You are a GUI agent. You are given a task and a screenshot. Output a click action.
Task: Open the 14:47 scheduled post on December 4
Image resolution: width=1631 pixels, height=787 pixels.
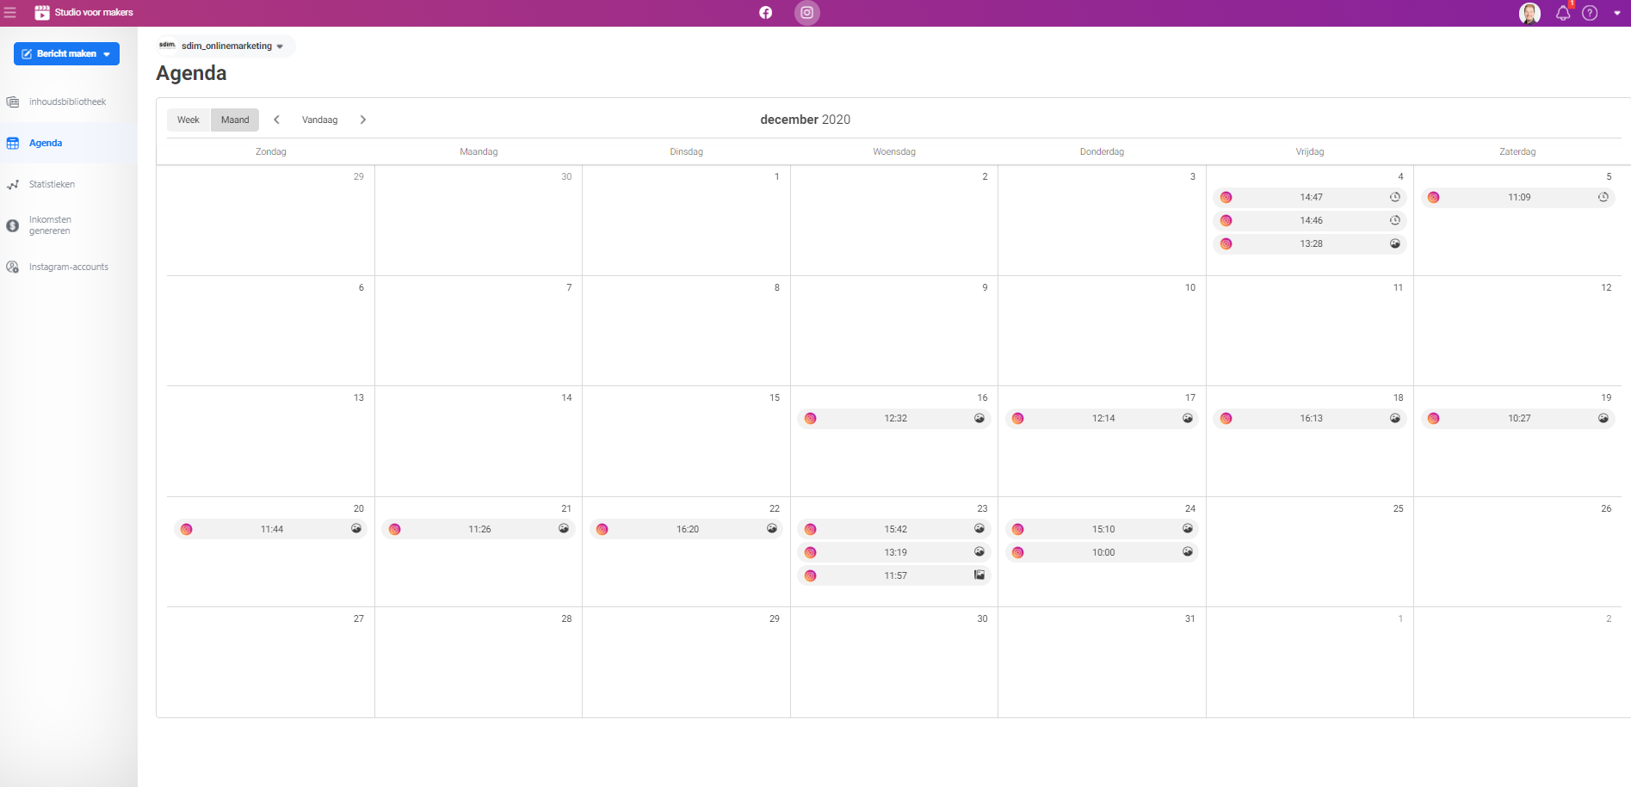pyautogui.click(x=1310, y=197)
